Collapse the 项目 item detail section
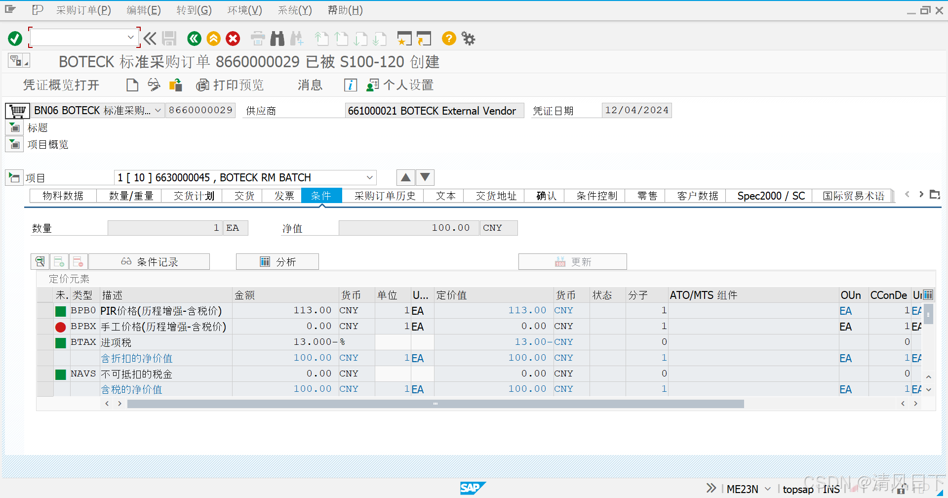The image size is (948, 498). (14, 177)
